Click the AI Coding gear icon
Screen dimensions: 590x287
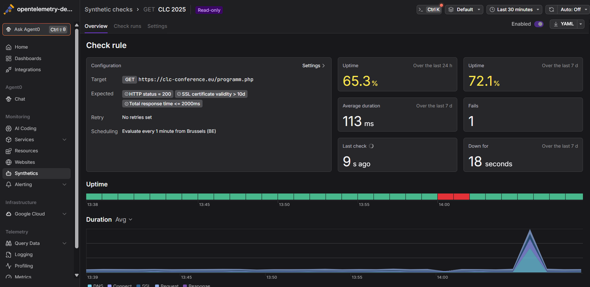[9, 129]
